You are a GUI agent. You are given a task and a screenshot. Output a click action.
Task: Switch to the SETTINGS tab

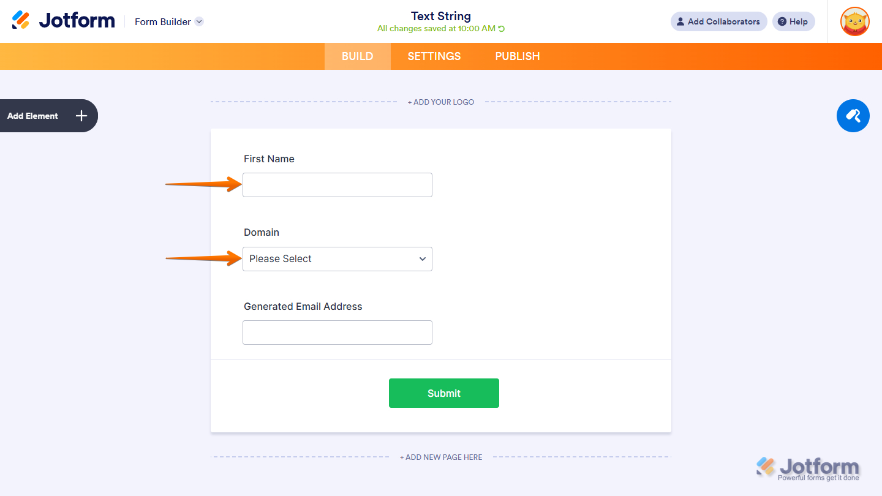[434, 56]
